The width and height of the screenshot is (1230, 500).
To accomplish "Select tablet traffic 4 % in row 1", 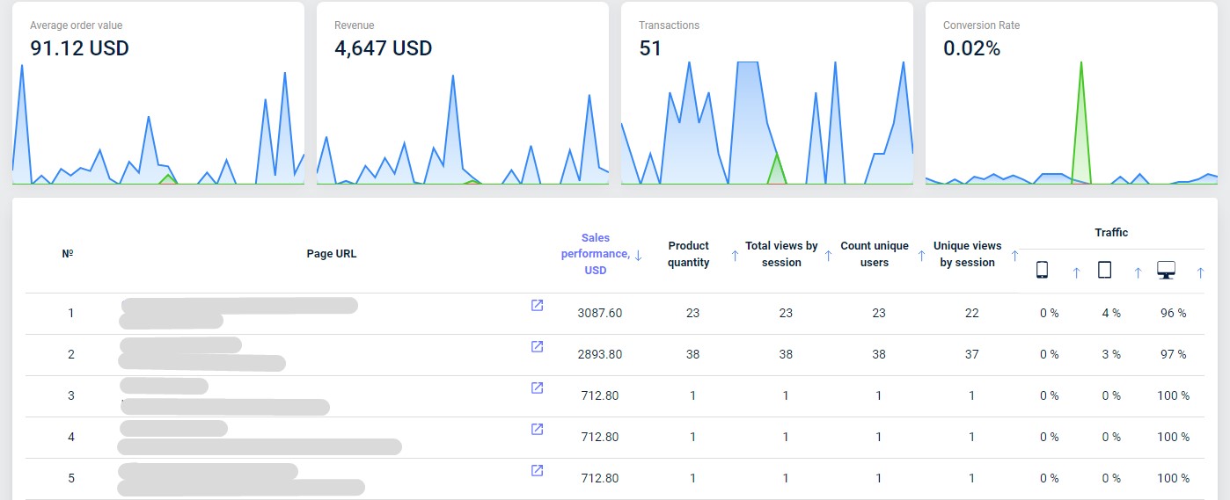I will [x=1111, y=313].
